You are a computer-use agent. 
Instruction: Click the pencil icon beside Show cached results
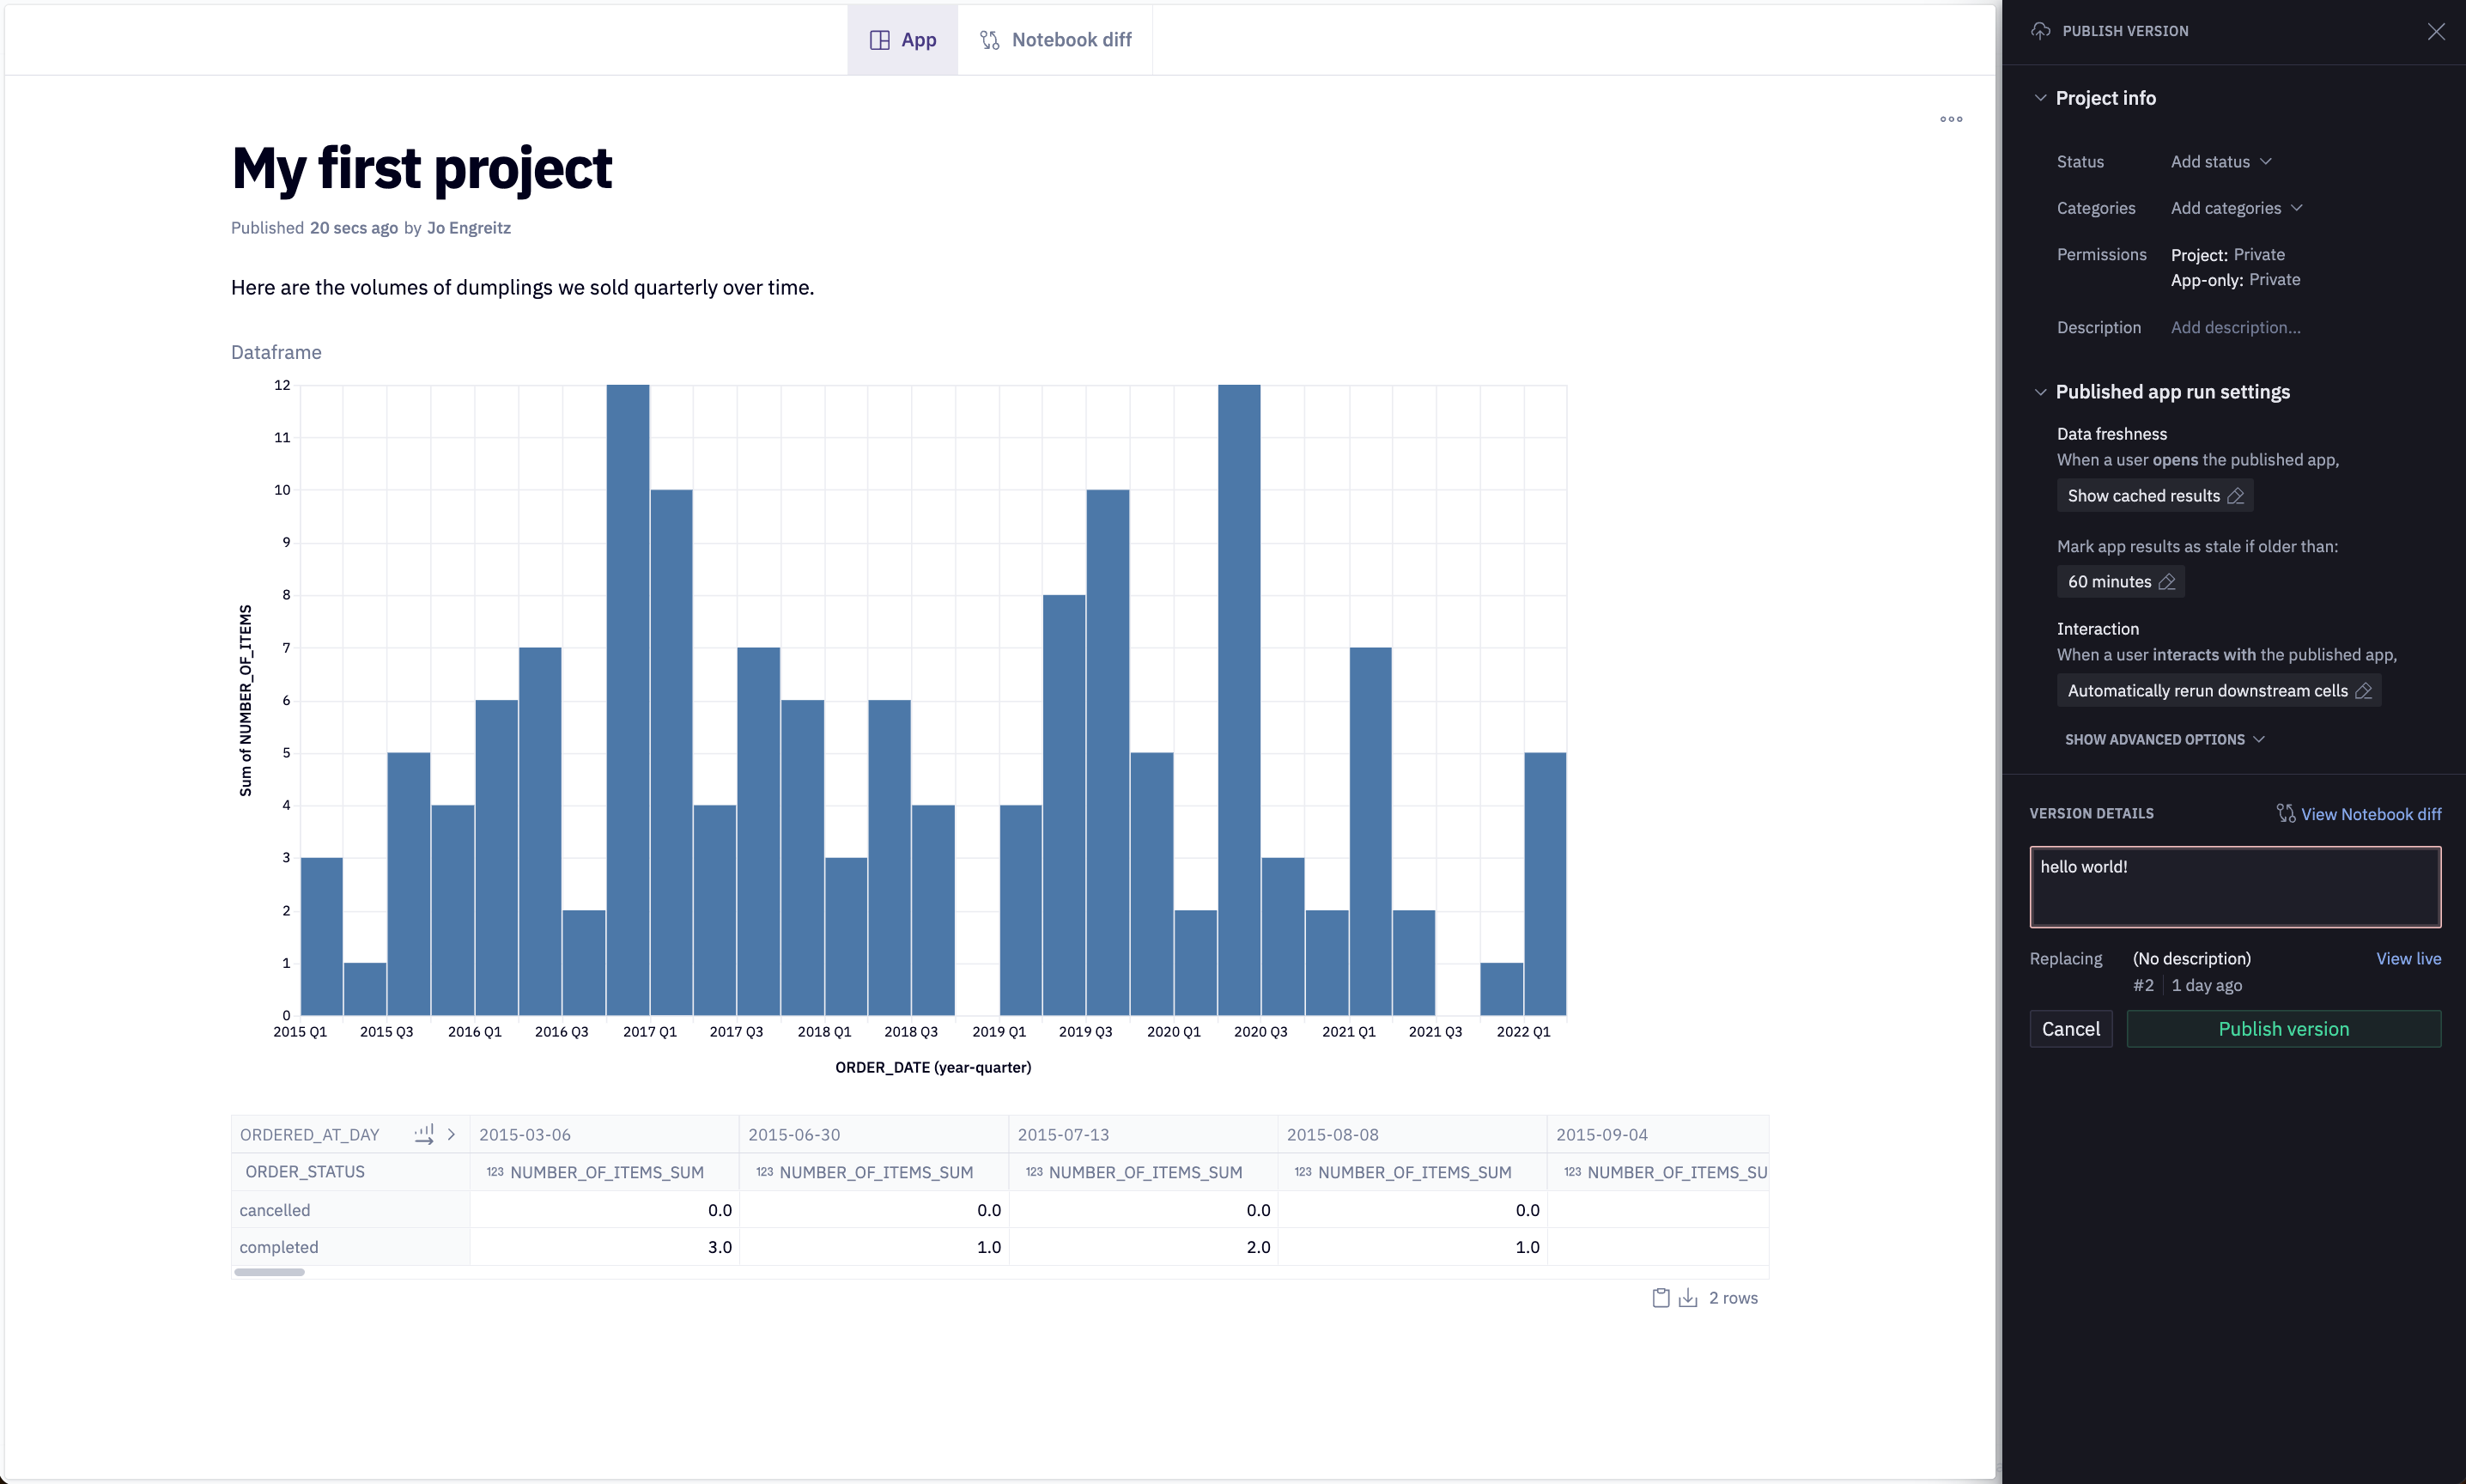click(2236, 496)
